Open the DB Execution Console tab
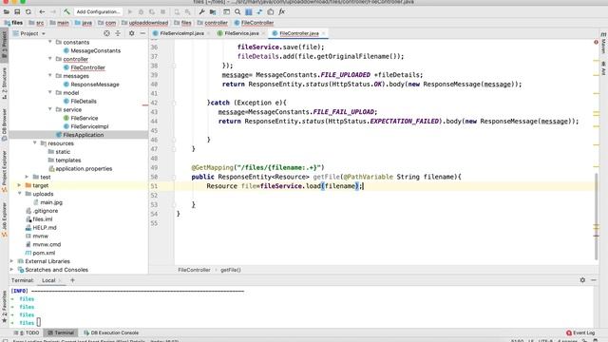608x342 pixels. pos(111,332)
